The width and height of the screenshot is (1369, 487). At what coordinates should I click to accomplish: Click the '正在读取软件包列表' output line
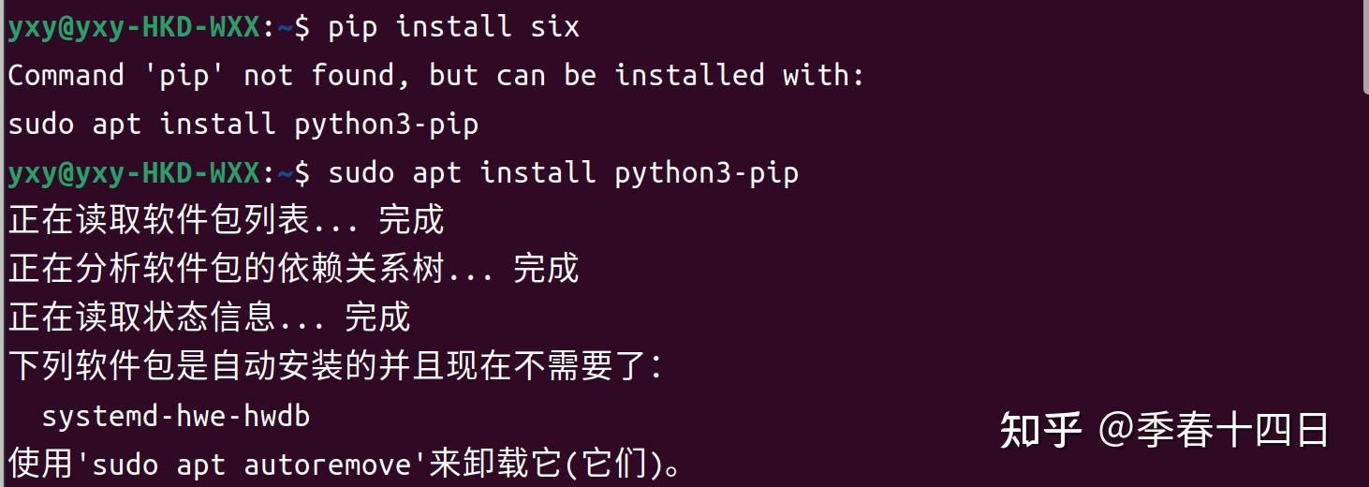(159, 221)
